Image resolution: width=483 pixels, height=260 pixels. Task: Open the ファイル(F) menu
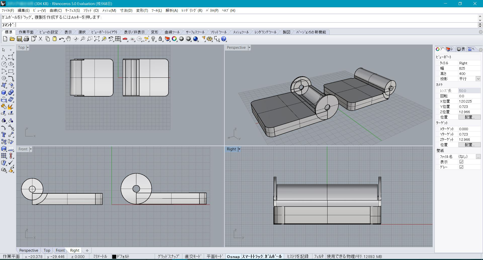point(8,10)
